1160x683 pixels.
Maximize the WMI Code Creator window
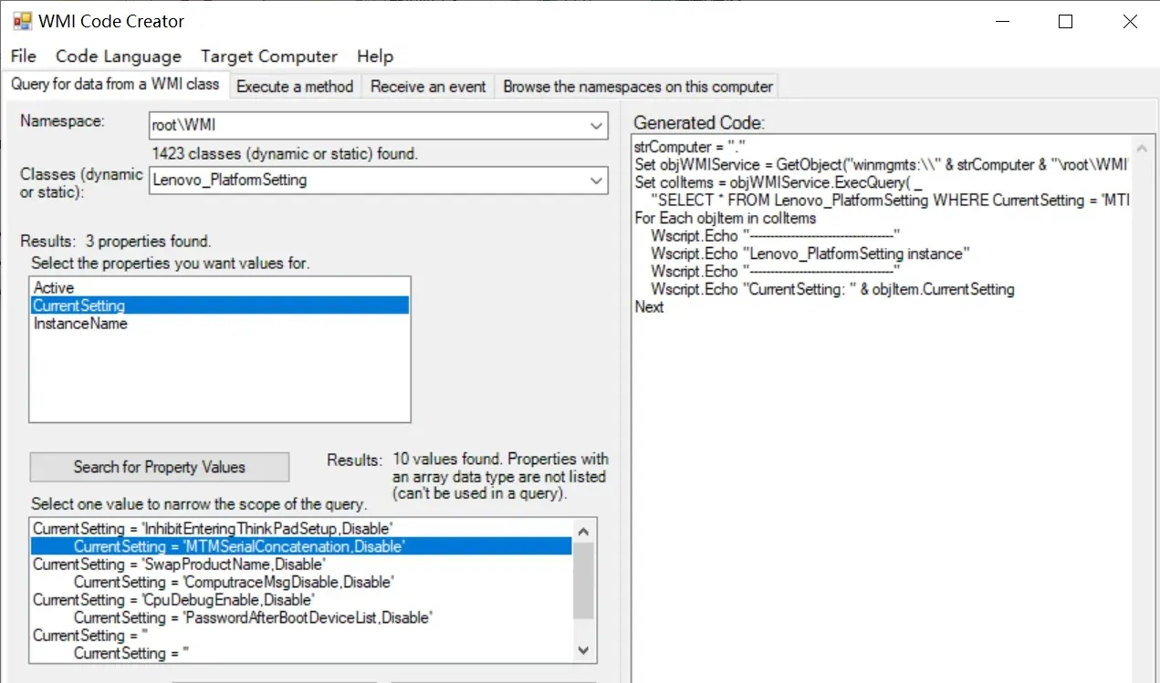point(1065,22)
